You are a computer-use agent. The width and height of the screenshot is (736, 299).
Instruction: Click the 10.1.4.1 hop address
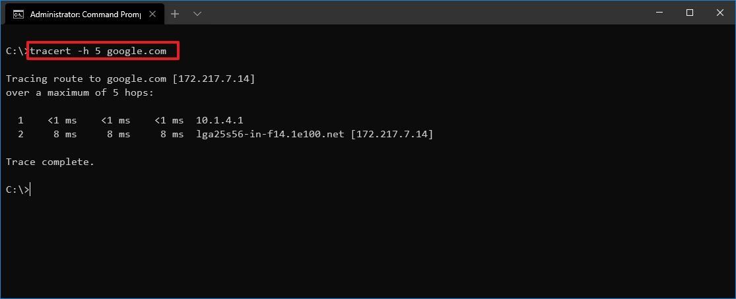(219, 121)
